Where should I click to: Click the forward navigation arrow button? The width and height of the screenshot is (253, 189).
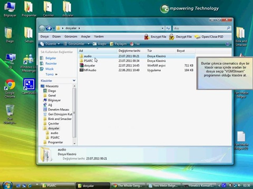click(x=49, y=28)
